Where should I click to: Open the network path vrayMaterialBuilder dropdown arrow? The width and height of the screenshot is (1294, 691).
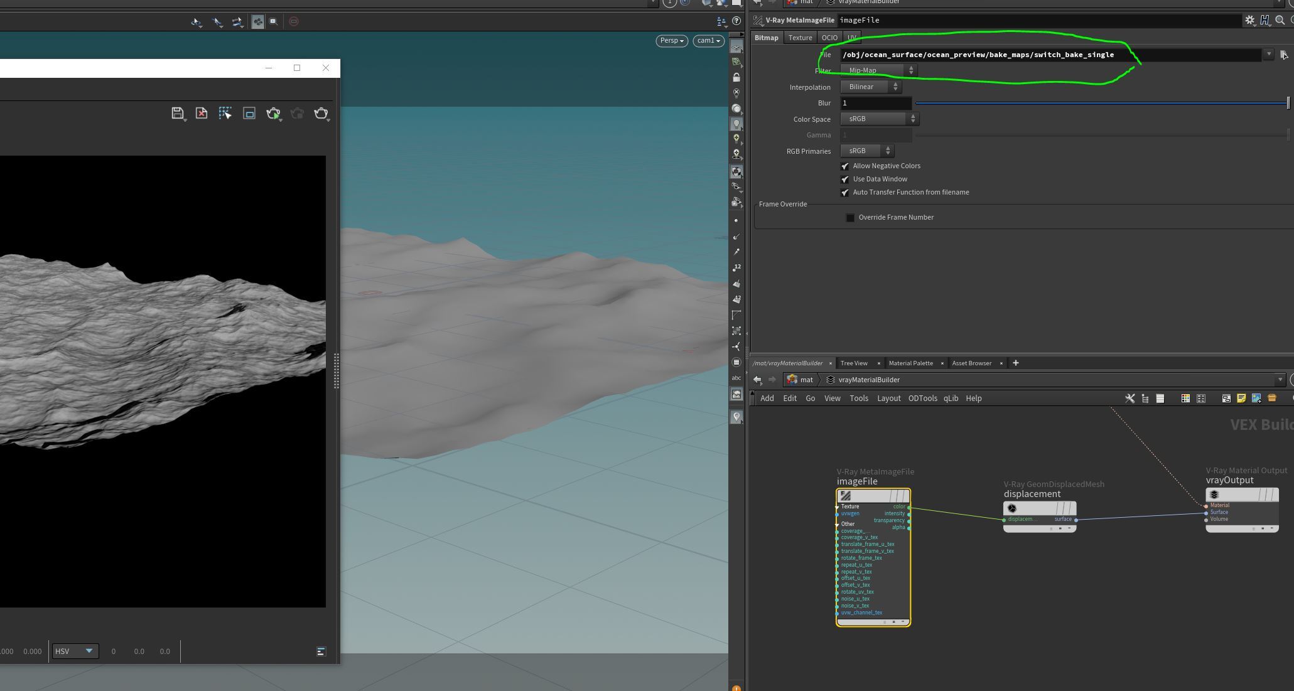pos(1280,380)
